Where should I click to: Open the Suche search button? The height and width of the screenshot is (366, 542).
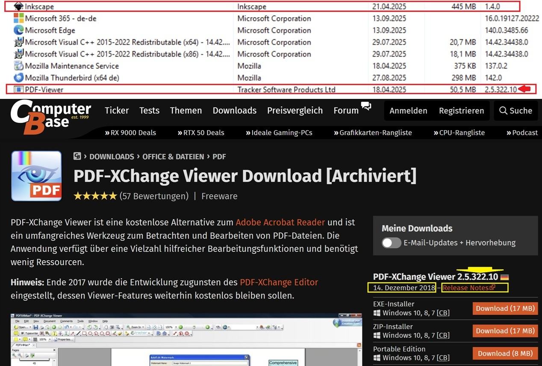pos(516,111)
